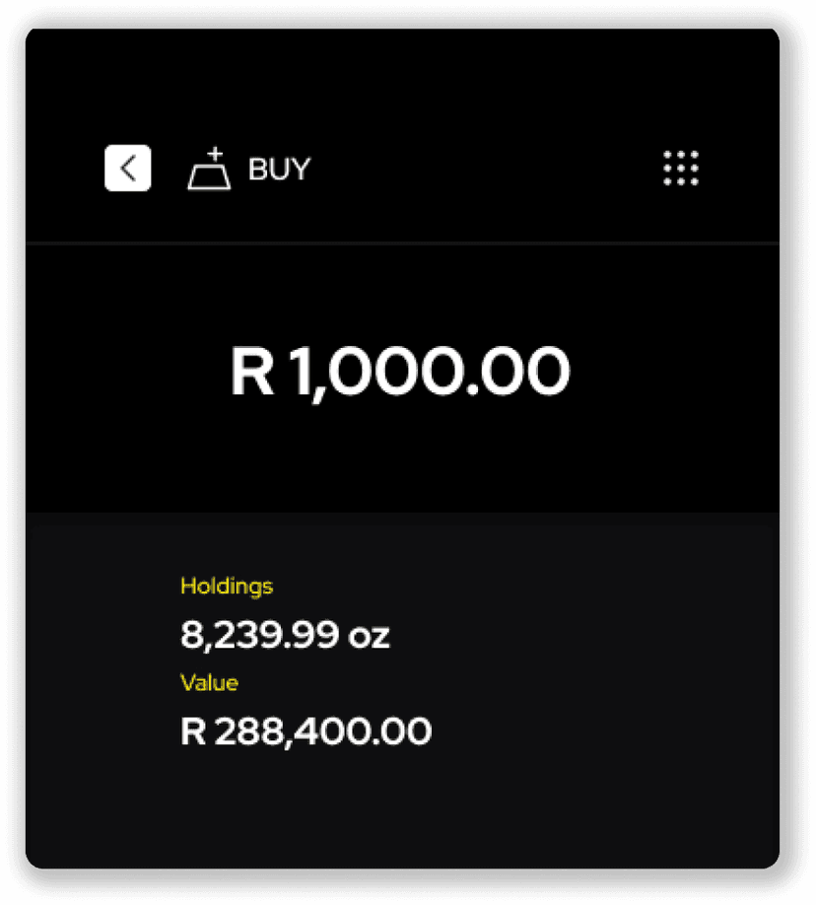Image resolution: width=816 pixels, height=905 pixels.
Task: Select the BUY header label
Action: coord(279,170)
